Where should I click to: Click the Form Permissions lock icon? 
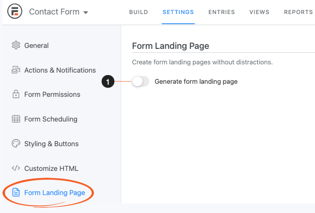tap(16, 94)
